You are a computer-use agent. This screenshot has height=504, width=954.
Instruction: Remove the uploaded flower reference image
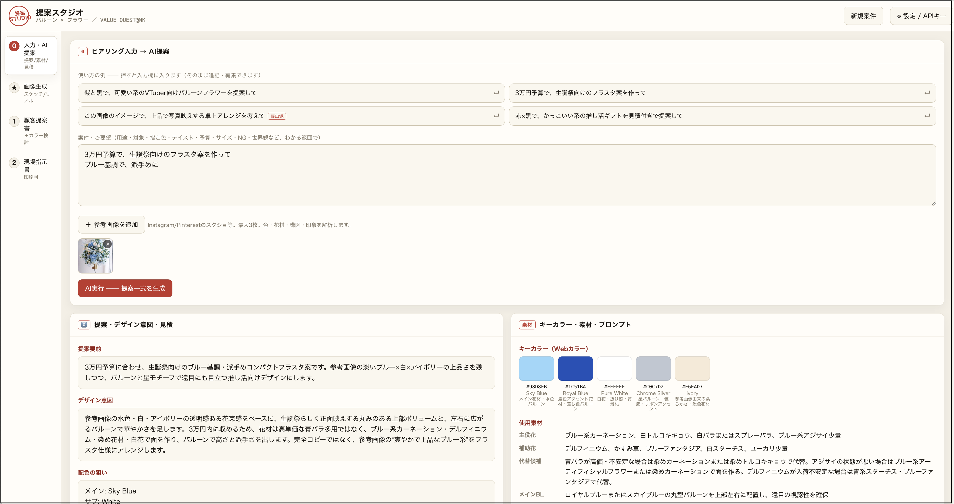[x=108, y=244]
